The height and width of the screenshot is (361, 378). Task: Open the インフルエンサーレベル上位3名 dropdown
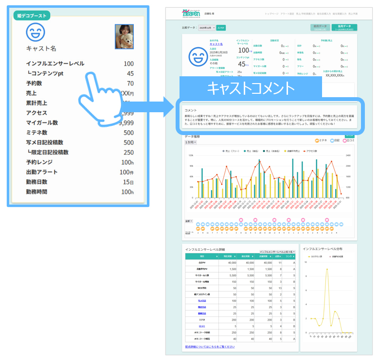(x=277, y=251)
